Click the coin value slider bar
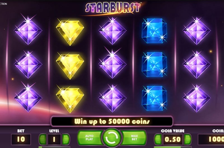 (x=173, y=147)
